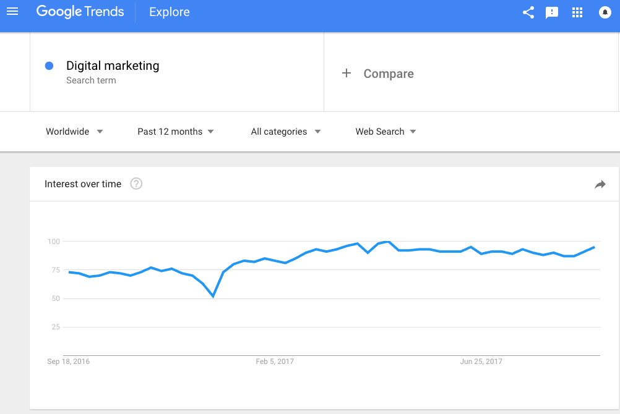Image resolution: width=620 pixels, height=414 pixels.
Task: Click the plus icon to add comparison
Action: (347, 73)
